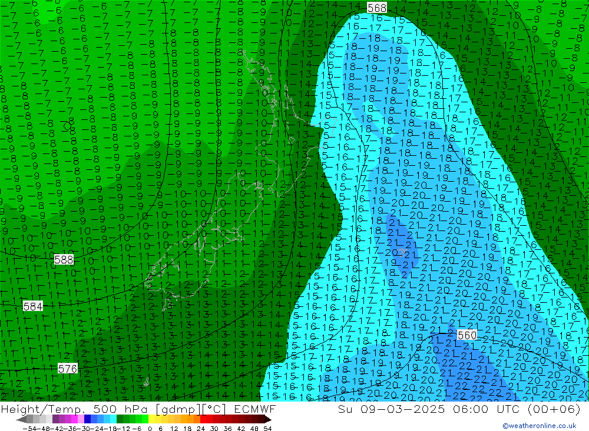Image resolution: width=589 pixels, height=431 pixels.
Task: Click the 'Height/Temp. 500 hPa' title text
Action: tap(75, 409)
